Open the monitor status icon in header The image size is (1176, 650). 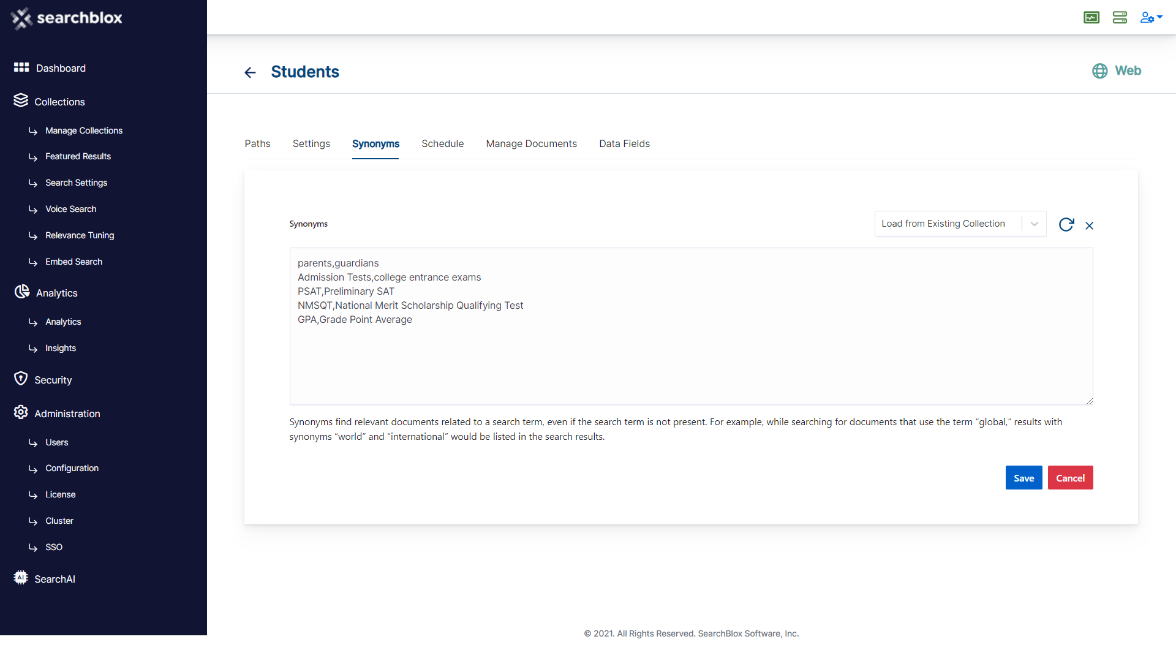[x=1091, y=18]
